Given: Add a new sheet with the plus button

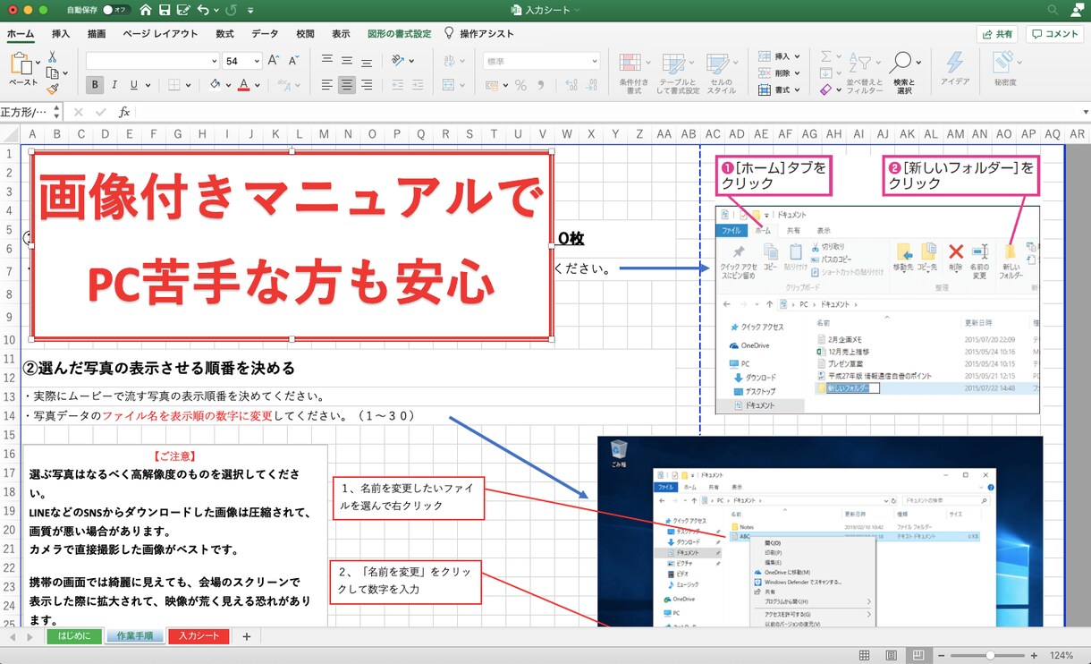Looking at the screenshot, I should point(247,636).
